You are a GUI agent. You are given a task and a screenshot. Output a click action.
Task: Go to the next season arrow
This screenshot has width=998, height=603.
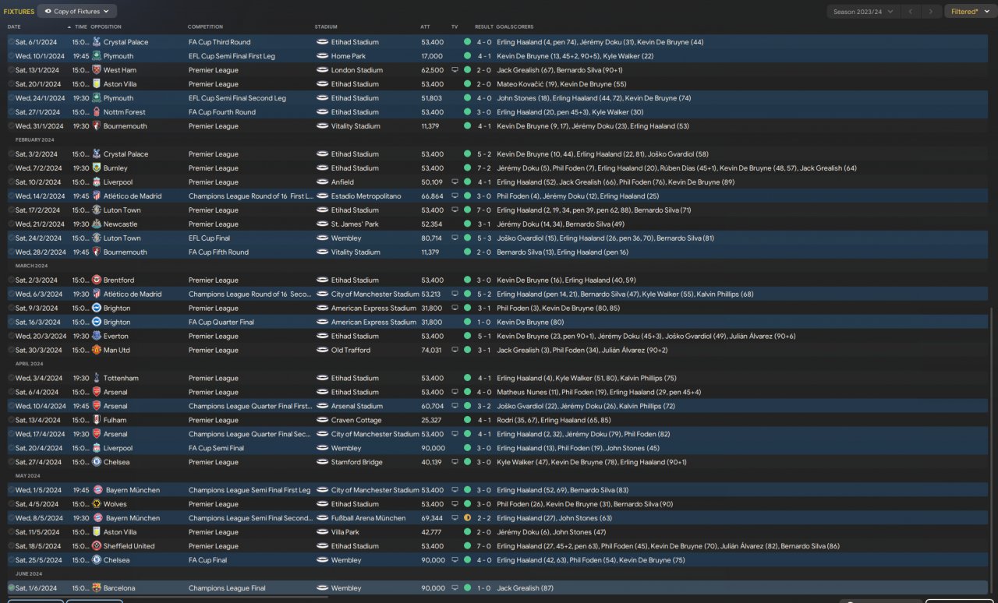coord(930,12)
